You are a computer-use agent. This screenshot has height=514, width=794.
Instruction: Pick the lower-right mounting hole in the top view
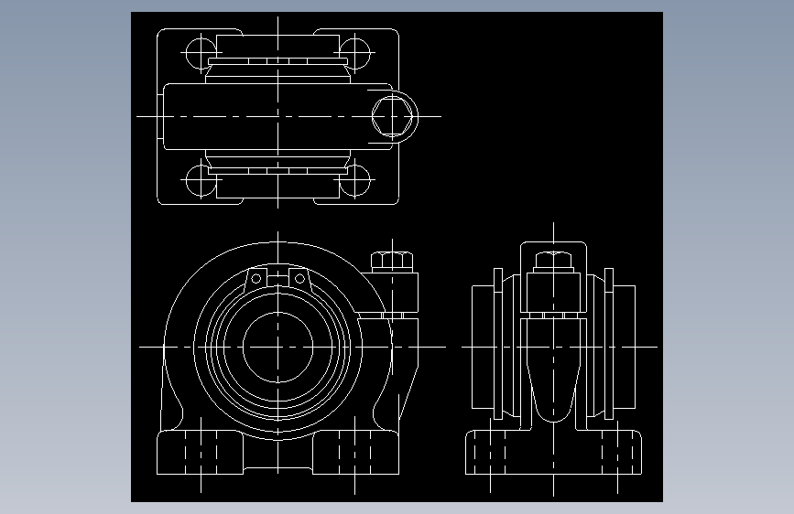[x=354, y=180]
